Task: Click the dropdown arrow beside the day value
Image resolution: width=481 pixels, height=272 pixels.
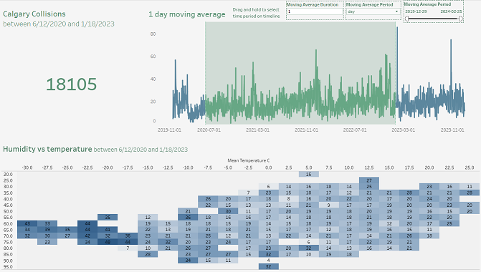Action: [396, 11]
